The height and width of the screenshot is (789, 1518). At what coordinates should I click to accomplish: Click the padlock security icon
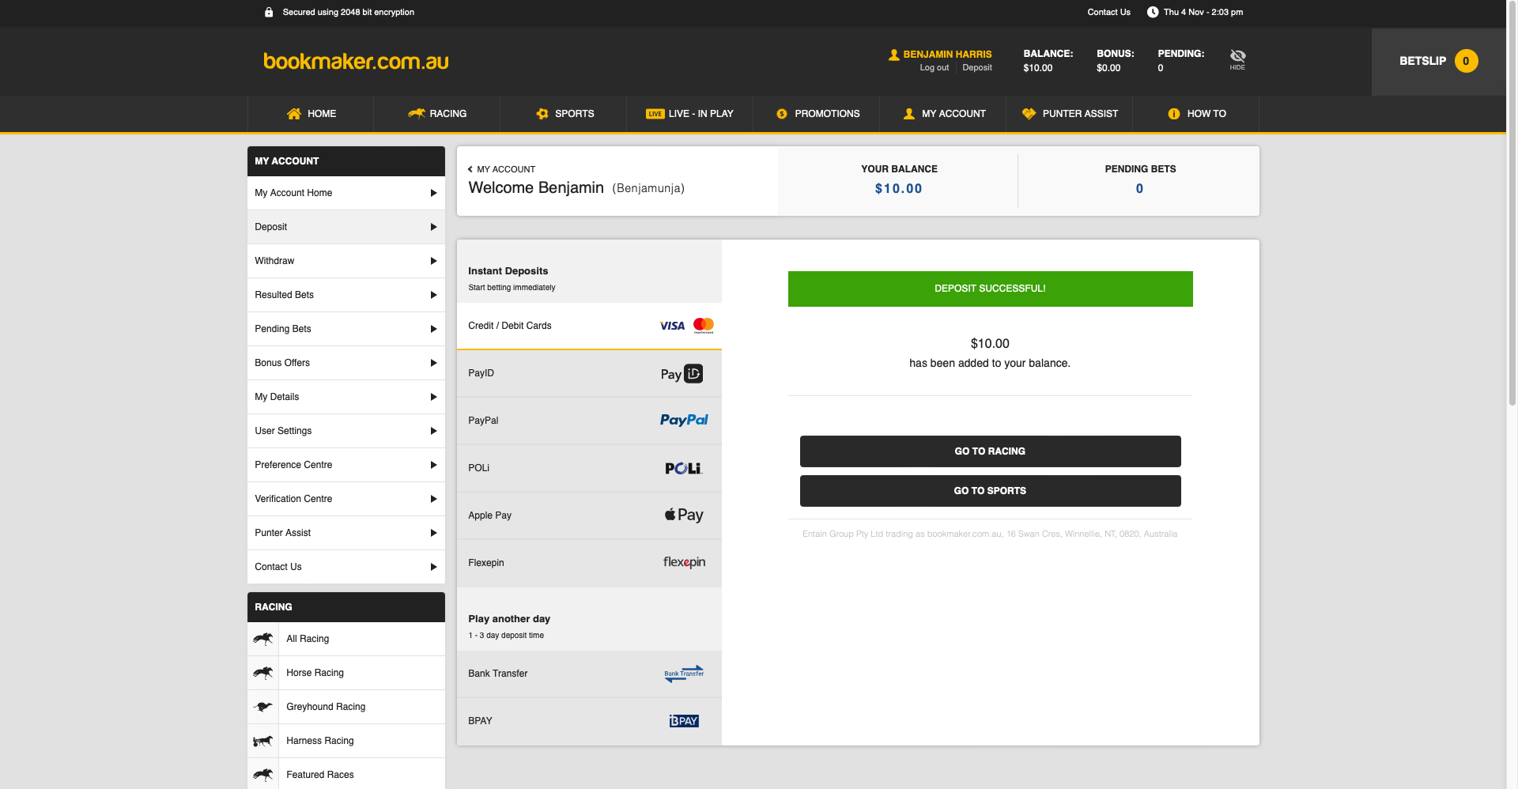pos(269,12)
